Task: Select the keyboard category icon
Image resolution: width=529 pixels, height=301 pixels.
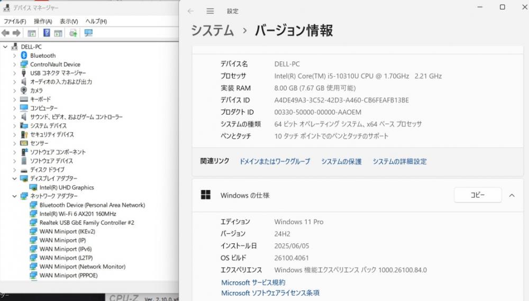Action: point(24,99)
